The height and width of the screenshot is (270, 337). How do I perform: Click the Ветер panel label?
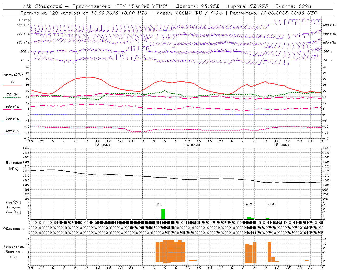point(24,20)
